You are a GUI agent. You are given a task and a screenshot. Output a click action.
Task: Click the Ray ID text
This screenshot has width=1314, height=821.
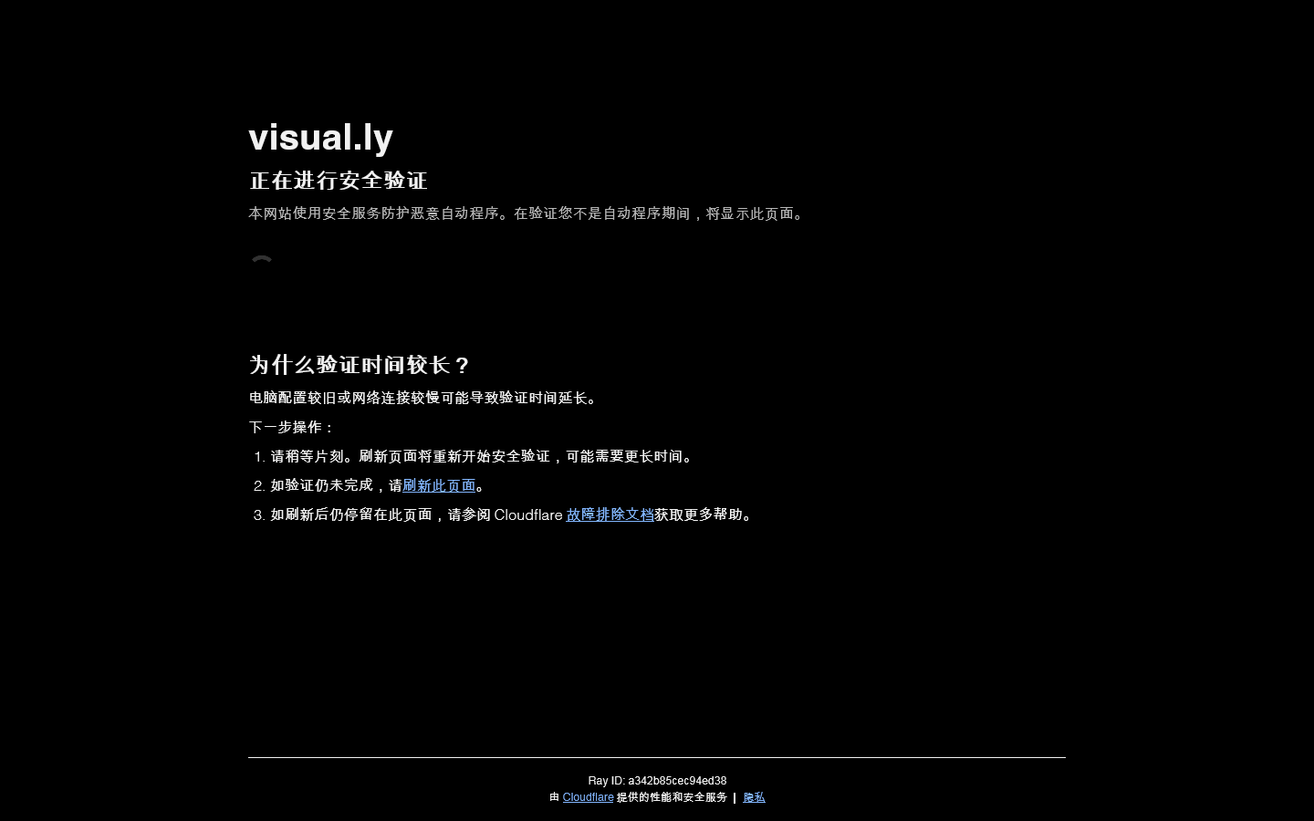click(x=657, y=781)
